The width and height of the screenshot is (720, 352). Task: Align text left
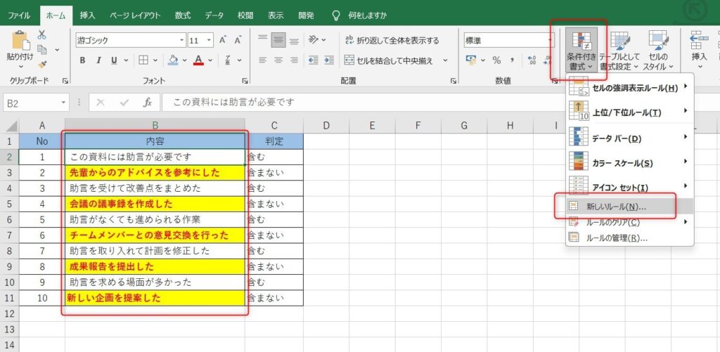[x=263, y=60]
